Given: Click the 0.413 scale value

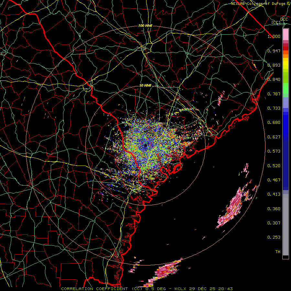Looking at the screenshot, I should [x=274, y=194].
